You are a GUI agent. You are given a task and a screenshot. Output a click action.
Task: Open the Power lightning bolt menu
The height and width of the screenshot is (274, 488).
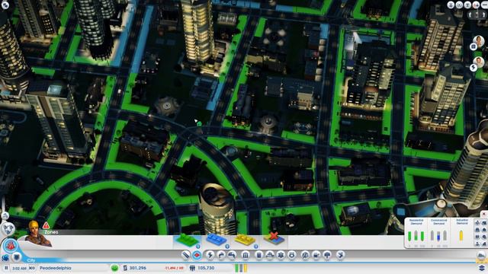[x=210, y=256]
